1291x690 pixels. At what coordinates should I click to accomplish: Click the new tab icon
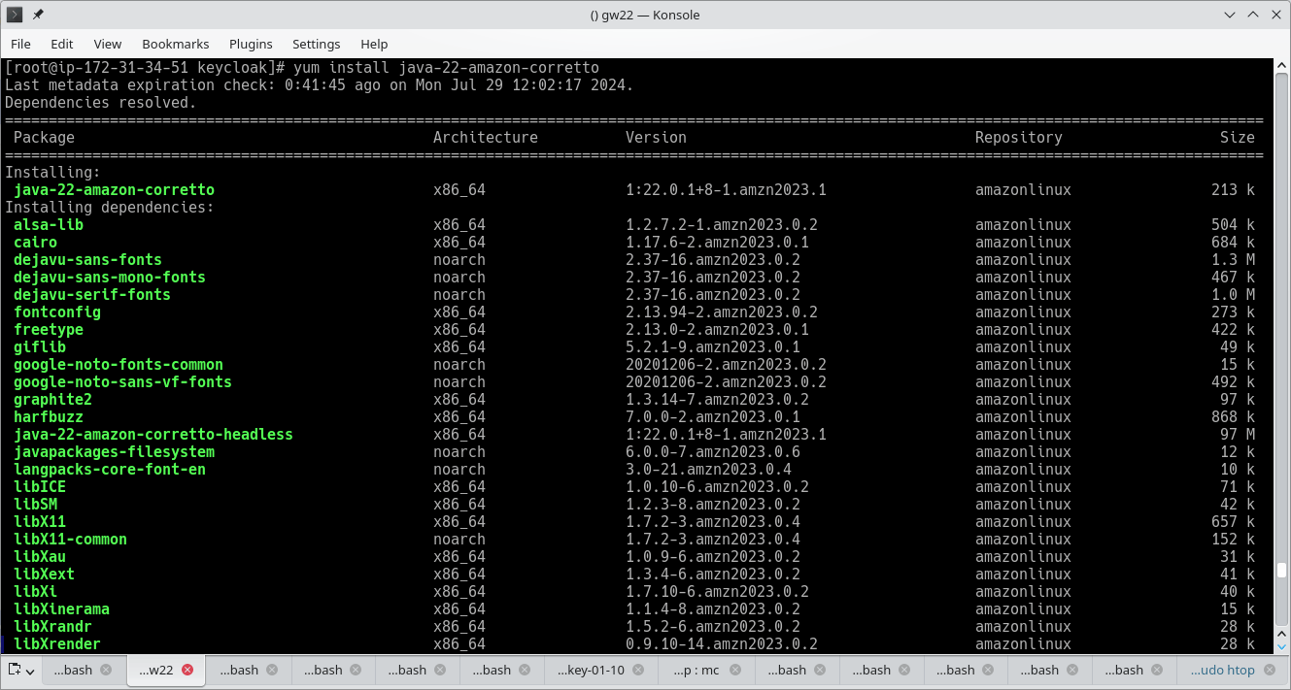[15, 670]
